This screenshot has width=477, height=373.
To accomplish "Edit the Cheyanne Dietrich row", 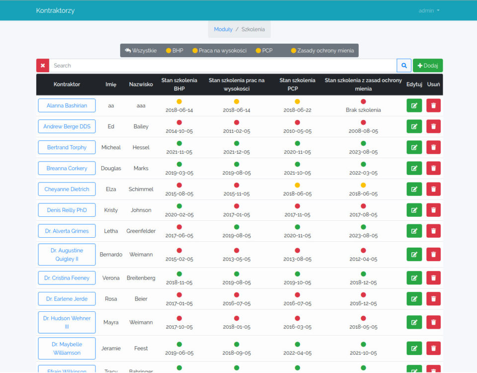I will [x=414, y=189].
